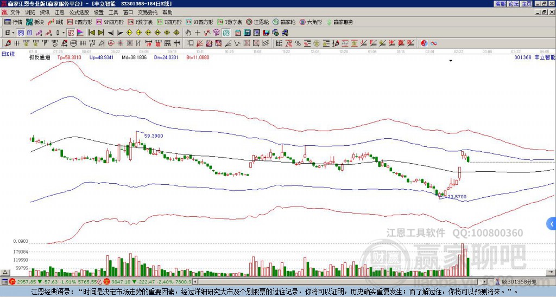Open the 板块 sector view
Viewport: 556px width, 297px height.
35,22
